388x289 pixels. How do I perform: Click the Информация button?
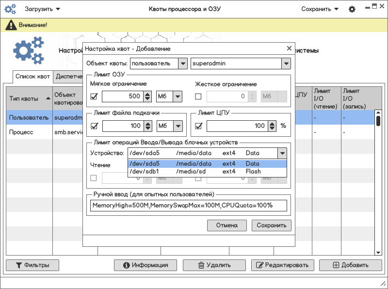[x=145, y=265]
